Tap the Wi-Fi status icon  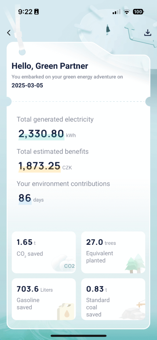coord(127,12)
